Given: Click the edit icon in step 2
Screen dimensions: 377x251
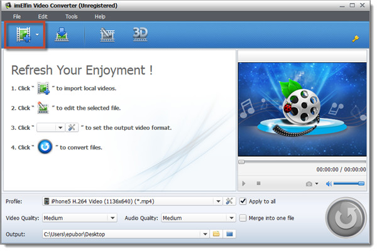Looking at the screenshot, I should [43, 108].
